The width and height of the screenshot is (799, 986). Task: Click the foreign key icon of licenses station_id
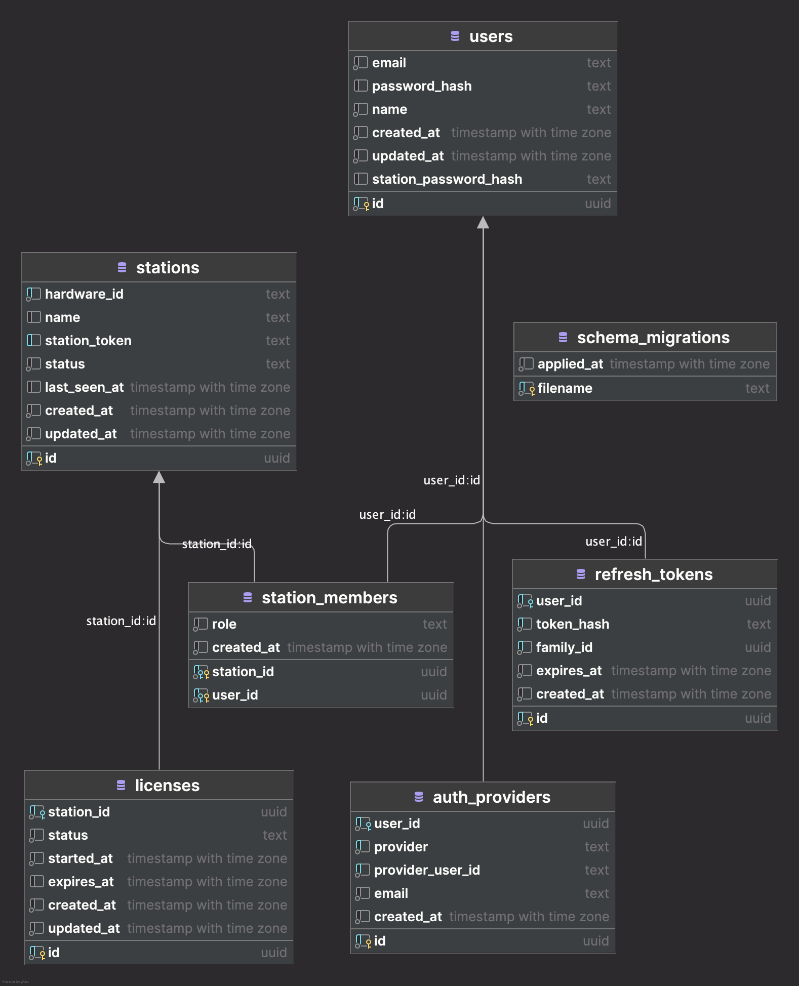point(37,812)
